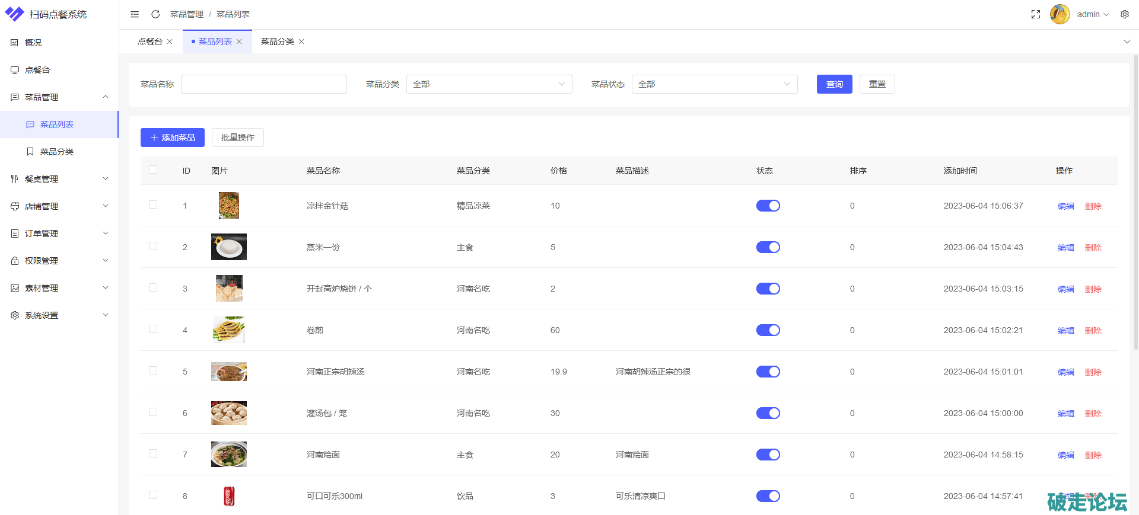Click the sidebar collapse menu icon
Screen dimensions: 1139x515
coord(135,14)
